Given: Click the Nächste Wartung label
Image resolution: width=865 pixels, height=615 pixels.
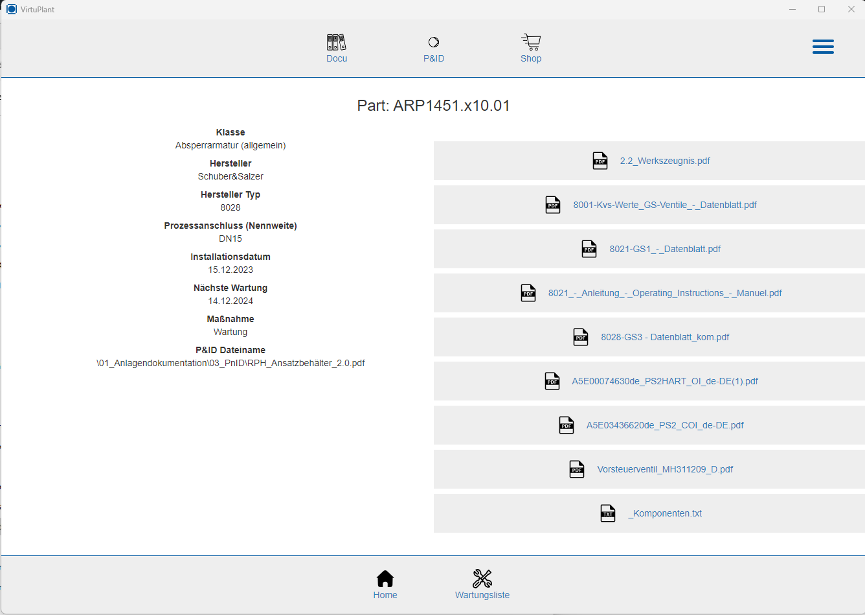Looking at the screenshot, I should click(x=230, y=288).
